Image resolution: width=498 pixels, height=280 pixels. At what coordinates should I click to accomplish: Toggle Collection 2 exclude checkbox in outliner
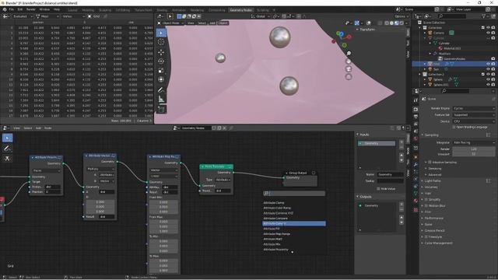483,75
